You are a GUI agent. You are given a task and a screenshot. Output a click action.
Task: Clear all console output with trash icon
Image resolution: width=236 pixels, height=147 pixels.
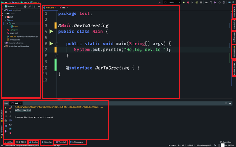coord(10,133)
